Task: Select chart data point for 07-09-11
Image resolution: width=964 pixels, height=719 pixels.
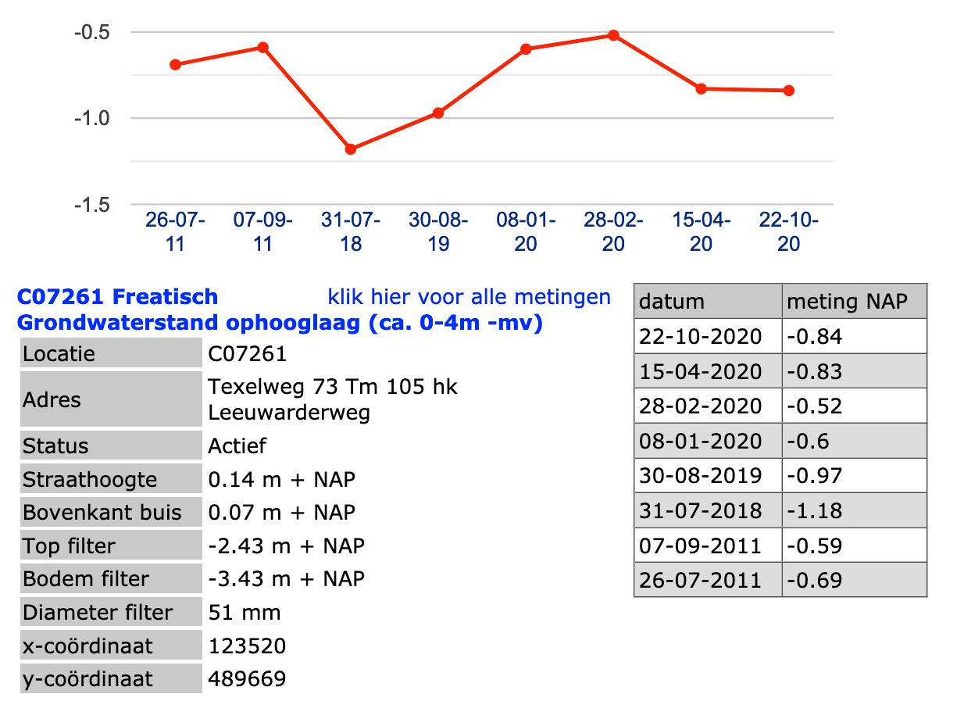Action: pos(263,47)
